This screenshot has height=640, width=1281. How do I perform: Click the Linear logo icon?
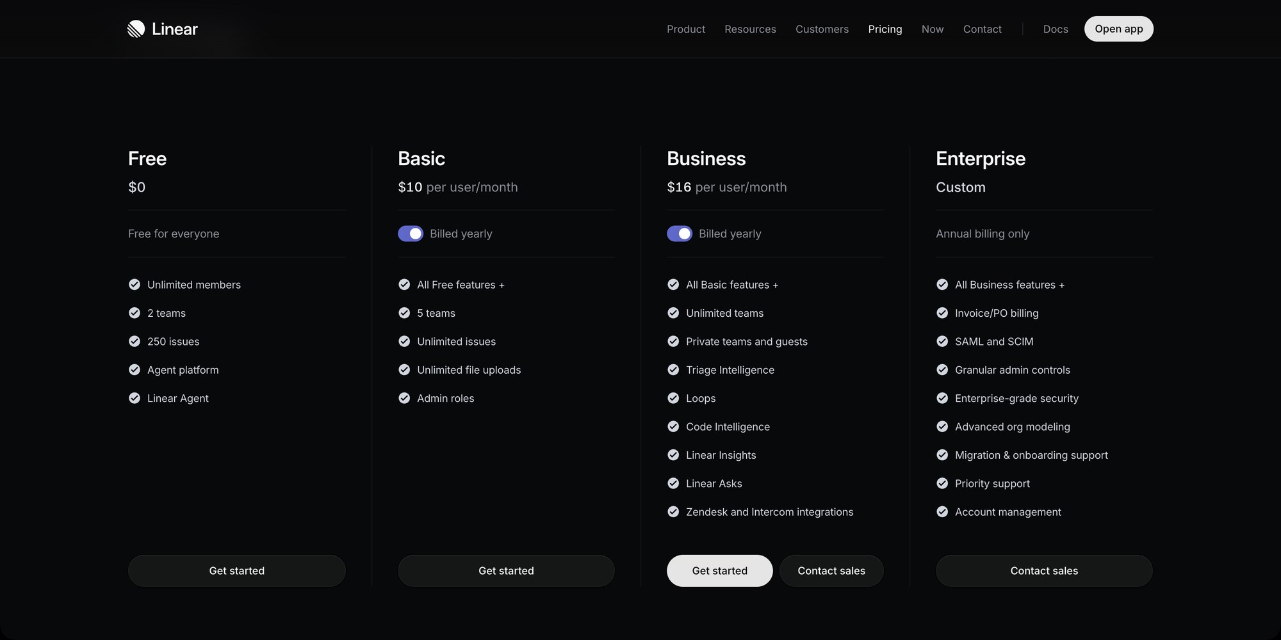coord(136,29)
